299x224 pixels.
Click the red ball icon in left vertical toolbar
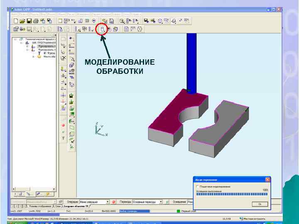pyautogui.click(x=63, y=125)
